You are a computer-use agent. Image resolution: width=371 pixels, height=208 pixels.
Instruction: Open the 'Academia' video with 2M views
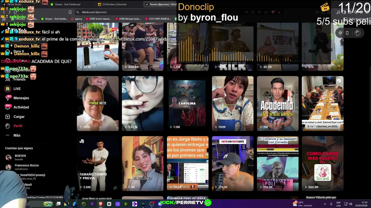coord(278,103)
